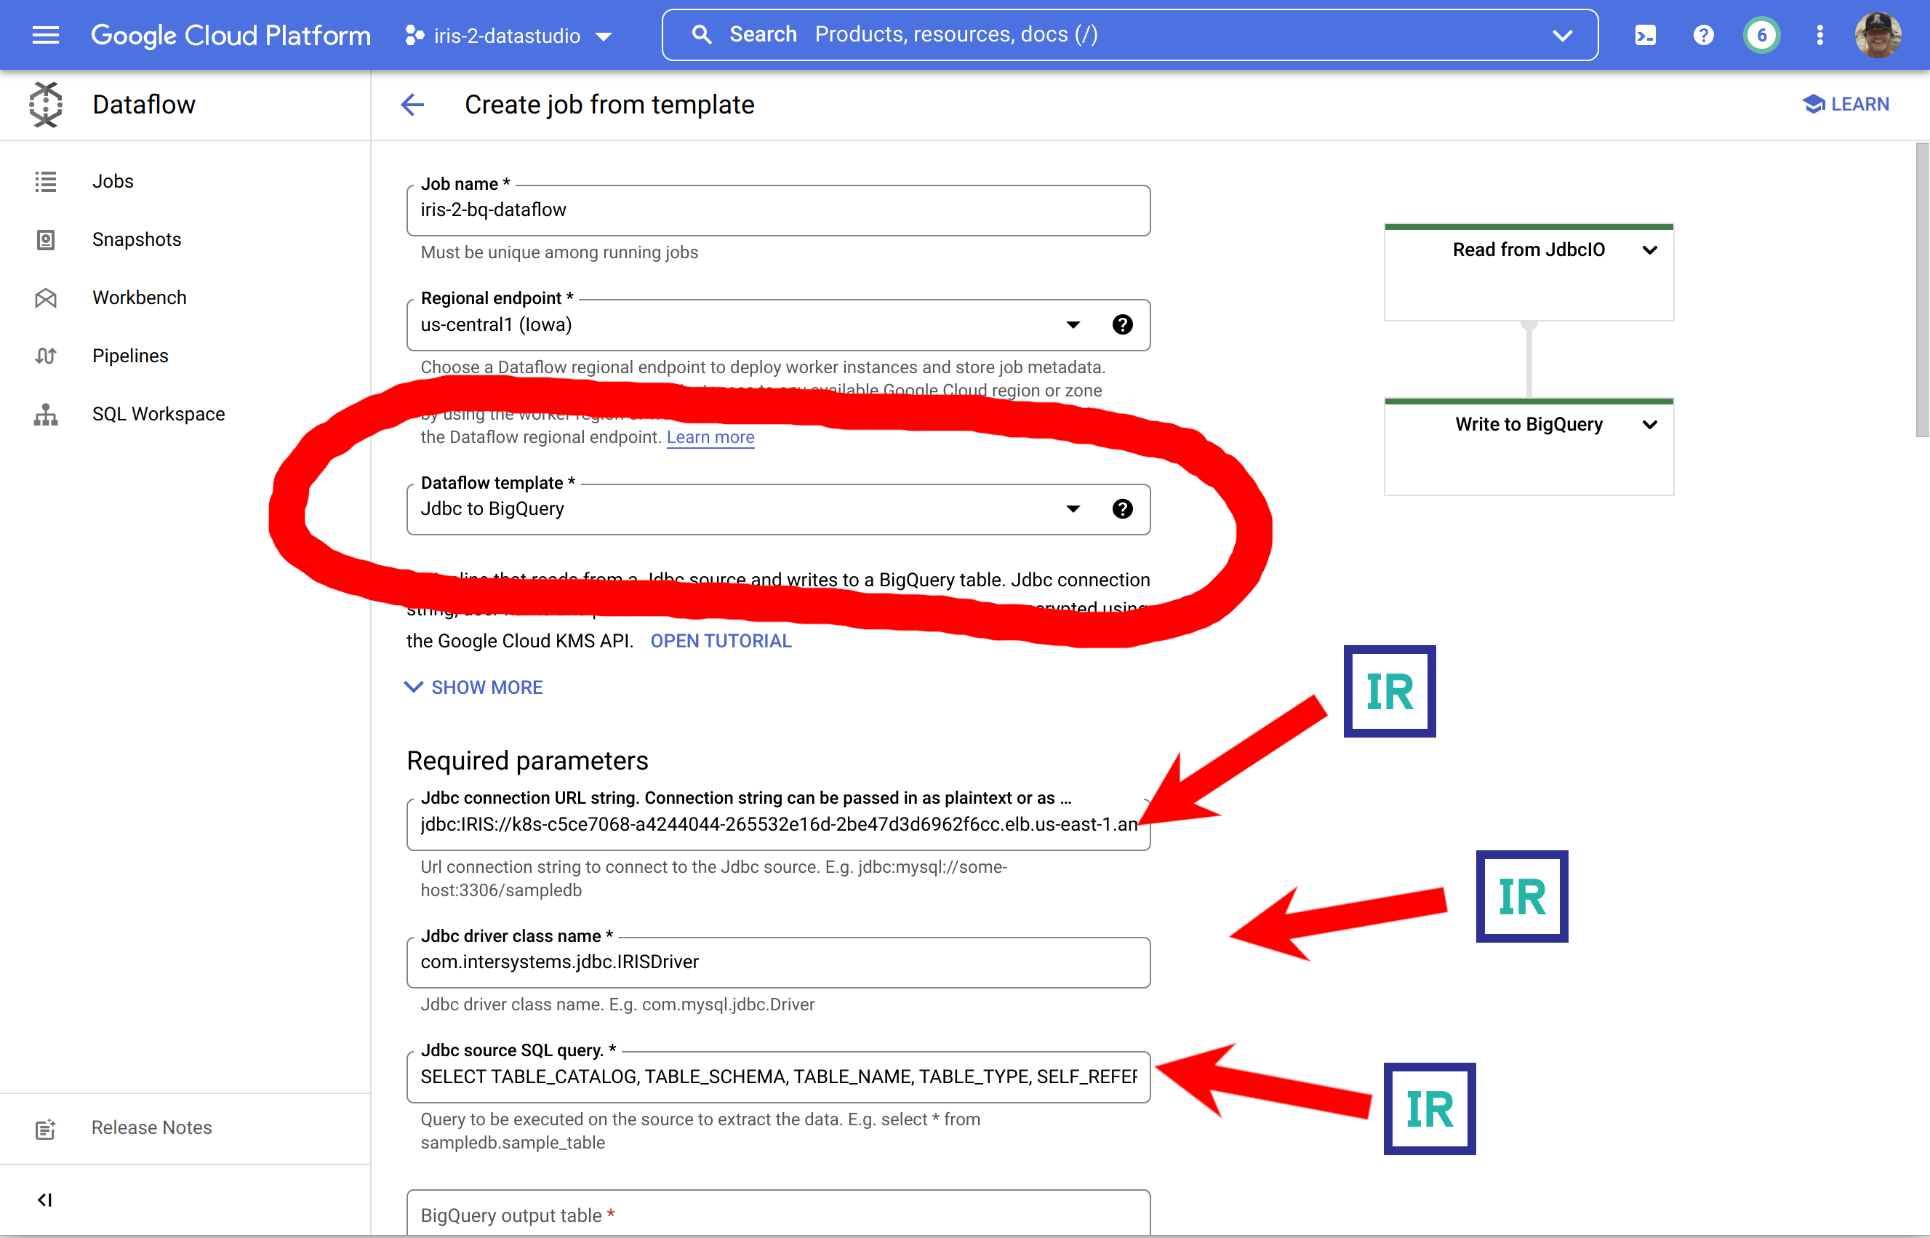Click the back arrow beside Create job
Screen dimensions: 1930x1238
click(412, 105)
